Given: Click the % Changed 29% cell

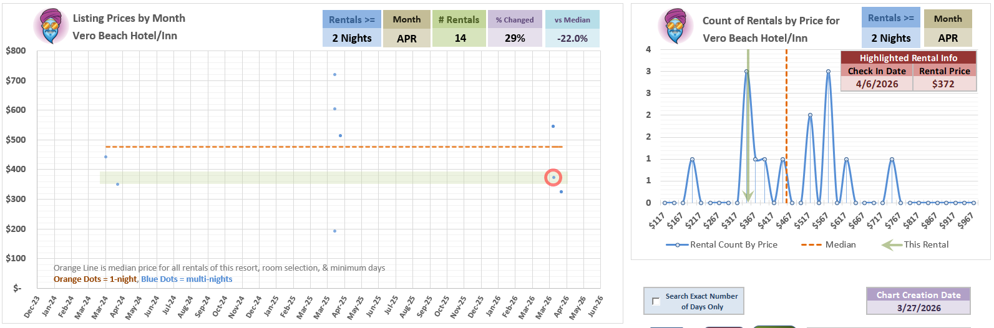Looking at the screenshot, I should [x=515, y=38].
